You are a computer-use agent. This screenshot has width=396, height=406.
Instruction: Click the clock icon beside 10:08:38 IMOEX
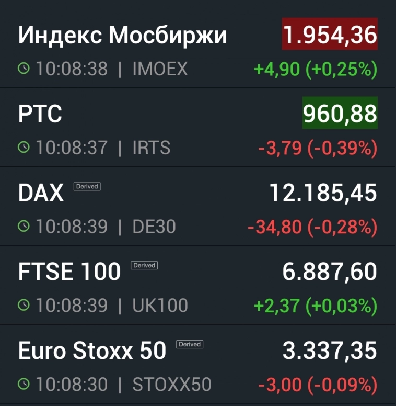[x=24, y=69]
